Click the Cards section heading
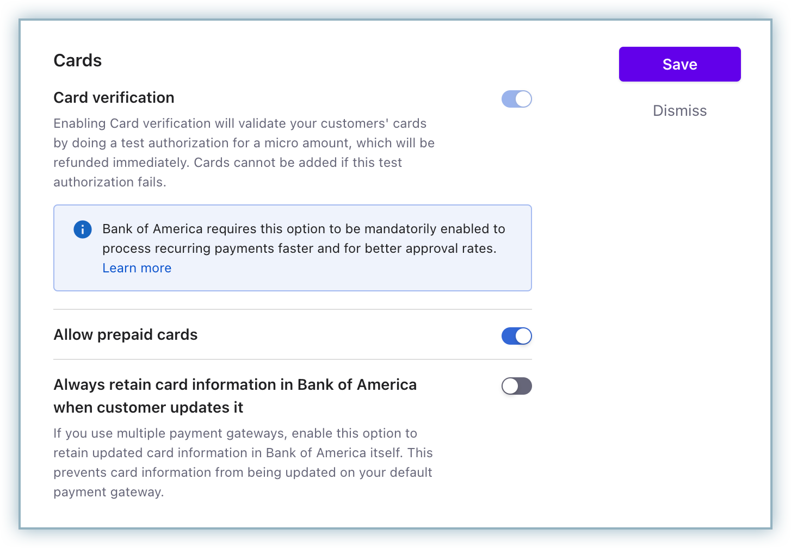Viewport: 791px width, 548px height. (x=78, y=60)
